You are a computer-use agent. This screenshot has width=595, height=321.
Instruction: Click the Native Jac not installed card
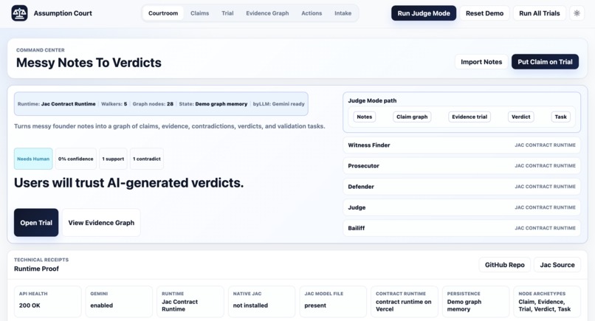pos(261,302)
